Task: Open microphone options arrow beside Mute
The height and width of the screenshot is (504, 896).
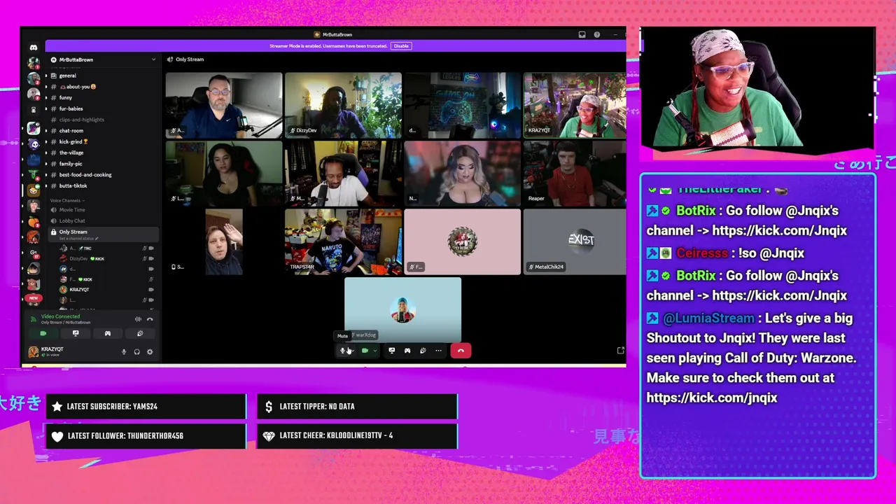Action: (351, 351)
